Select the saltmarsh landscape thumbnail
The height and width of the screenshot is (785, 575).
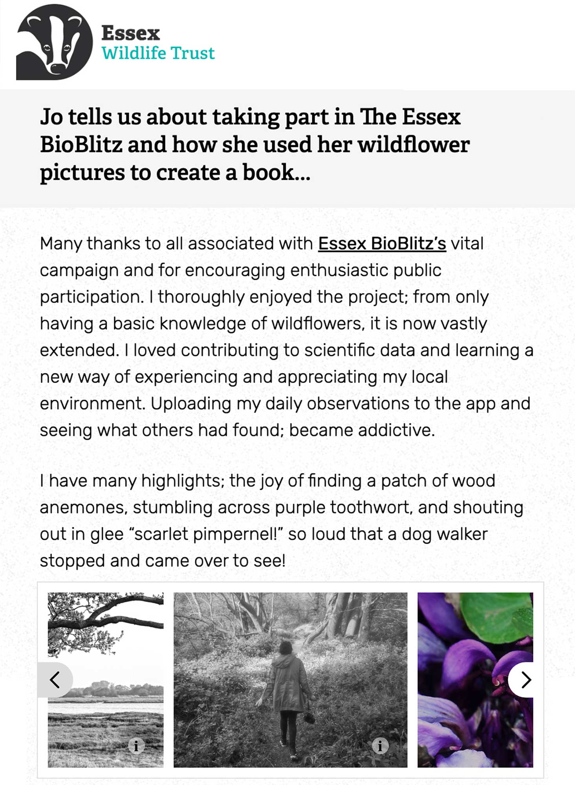coord(106,680)
